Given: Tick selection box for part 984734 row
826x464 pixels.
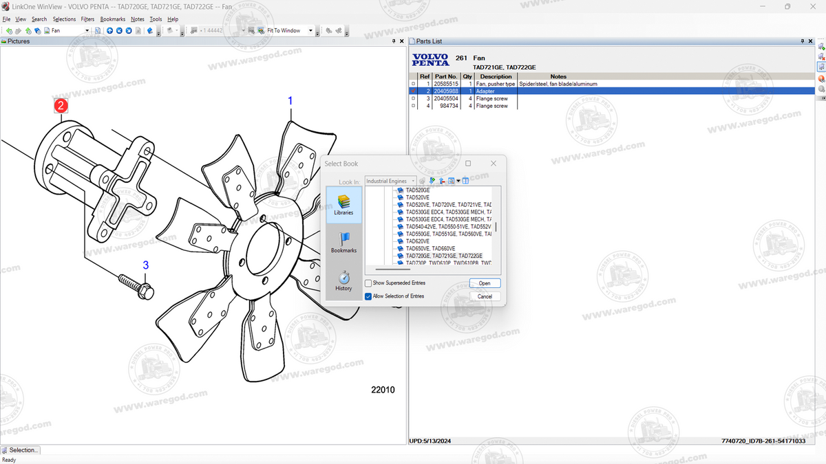Looking at the screenshot, I should coord(413,106).
